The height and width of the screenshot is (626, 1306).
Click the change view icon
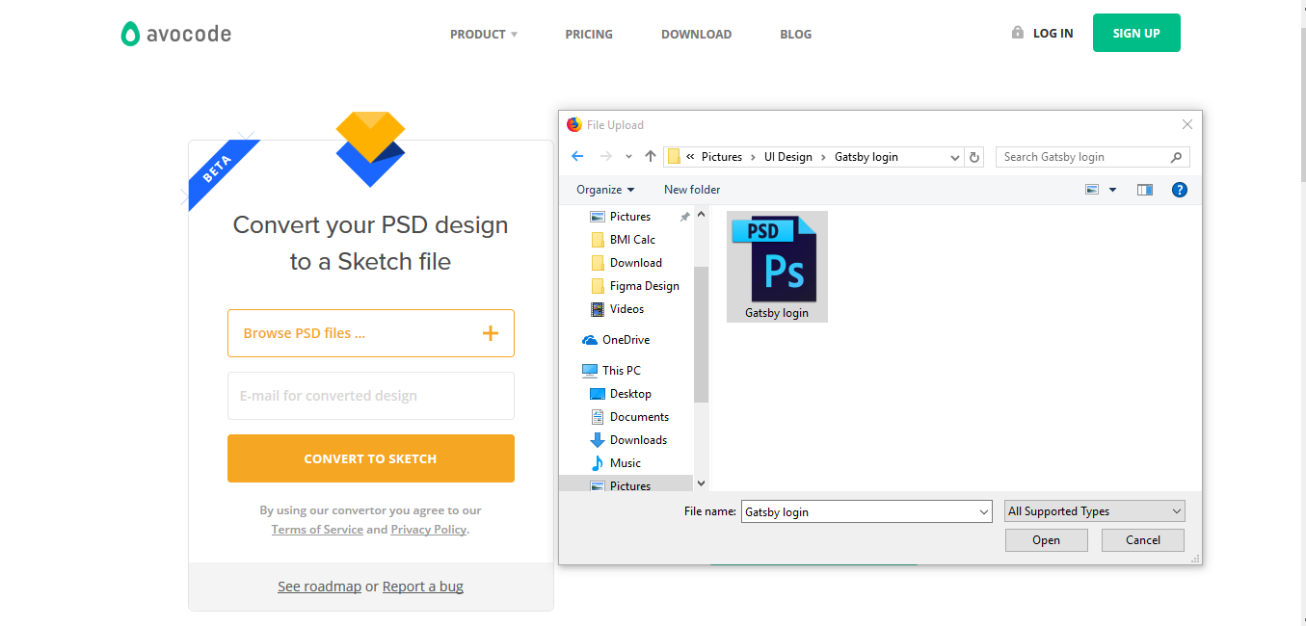[1092, 190]
